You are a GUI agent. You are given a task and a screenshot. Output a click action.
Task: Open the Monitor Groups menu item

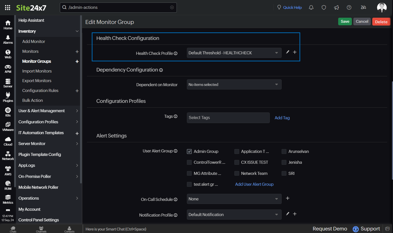(37, 61)
